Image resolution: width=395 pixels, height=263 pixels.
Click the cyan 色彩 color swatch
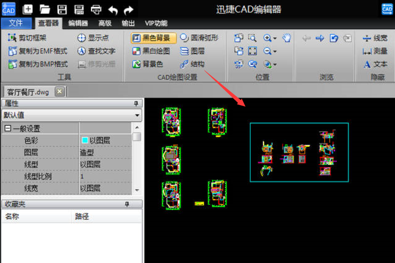(85, 140)
